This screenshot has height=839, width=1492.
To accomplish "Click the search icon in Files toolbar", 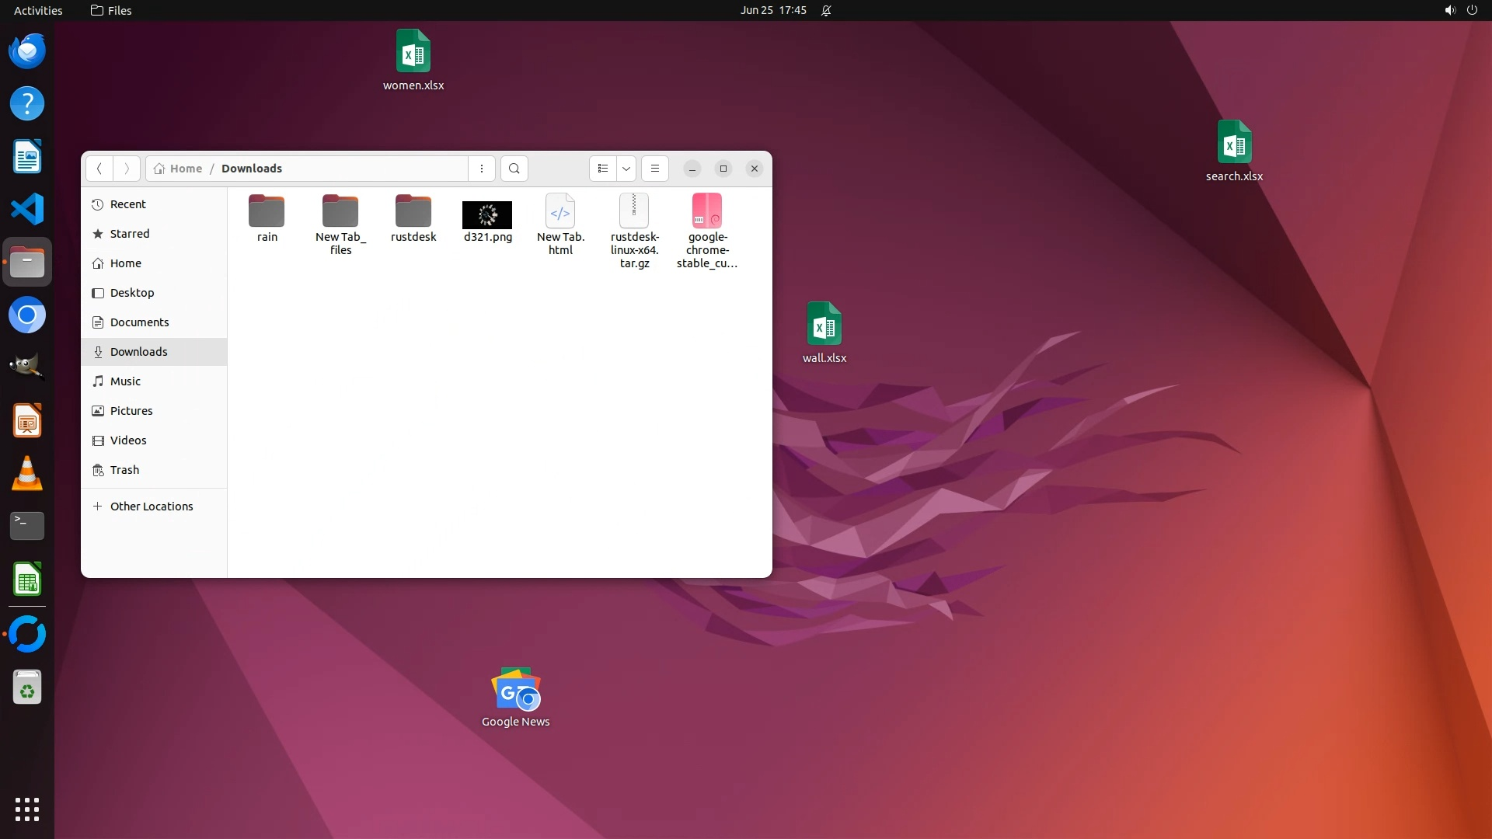I will click(514, 169).
